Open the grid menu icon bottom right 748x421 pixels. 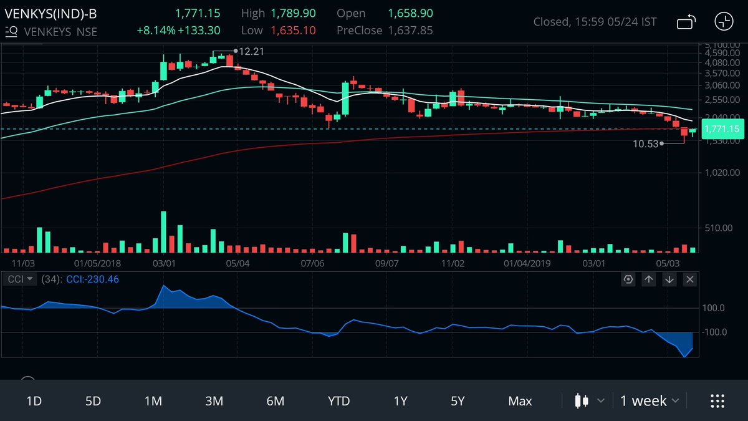[x=717, y=401]
